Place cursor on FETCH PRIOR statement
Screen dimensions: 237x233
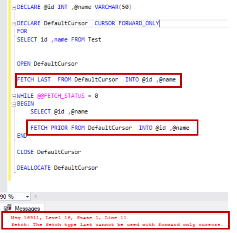110,128
